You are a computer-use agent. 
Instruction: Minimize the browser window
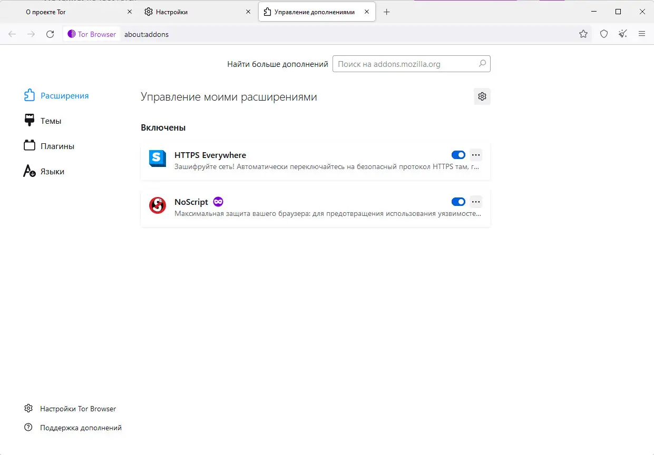(x=594, y=12)
